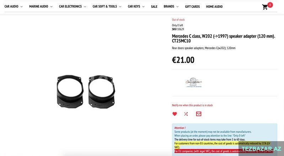Click Notify me when product is in stock
Viewport: 284px width, 156px height.
(192, 105)
